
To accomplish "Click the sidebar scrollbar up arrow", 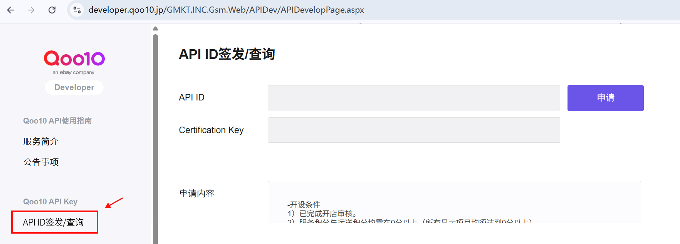I will [155, 28].
